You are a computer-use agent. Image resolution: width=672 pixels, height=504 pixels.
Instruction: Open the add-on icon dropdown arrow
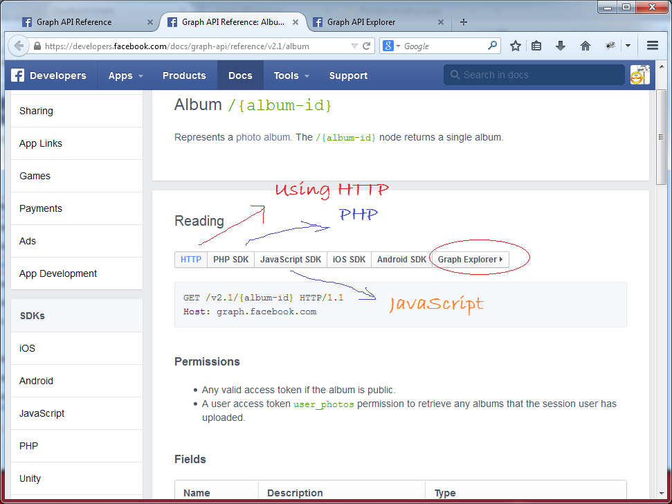[x=628, y=46]
